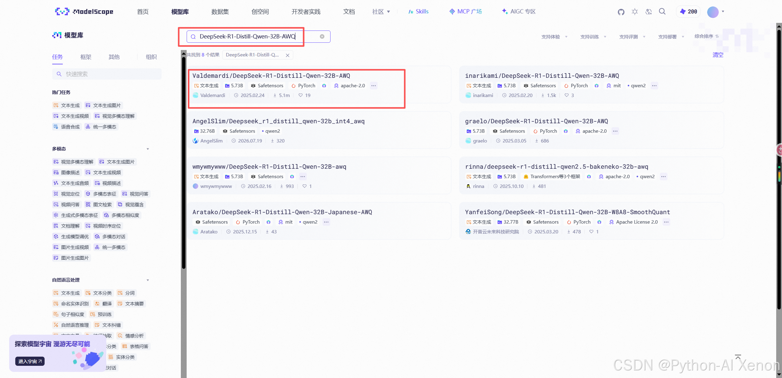Open the 支持训练 filter dropdown

point(593,37)
